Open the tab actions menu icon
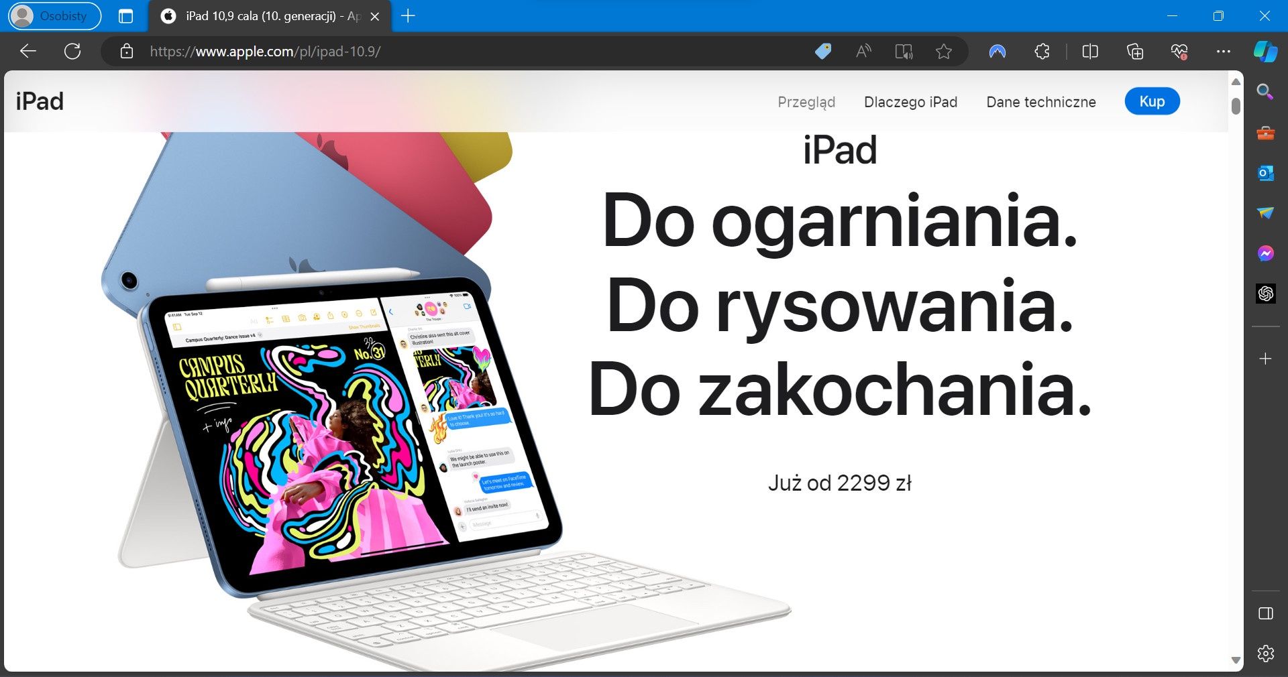The width and height of the screenshot is (1288, 677). click(125, 16)
